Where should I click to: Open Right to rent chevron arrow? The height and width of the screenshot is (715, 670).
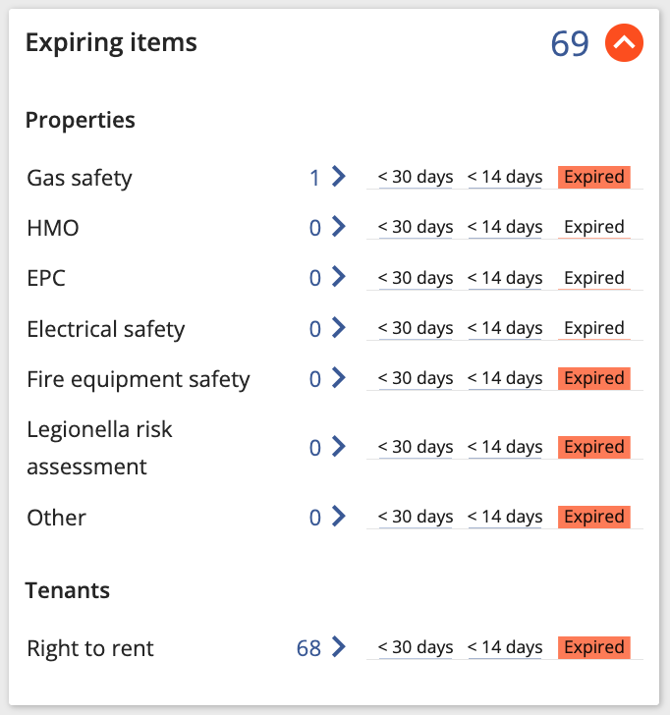pyautogui.click(x=338, y=646)
